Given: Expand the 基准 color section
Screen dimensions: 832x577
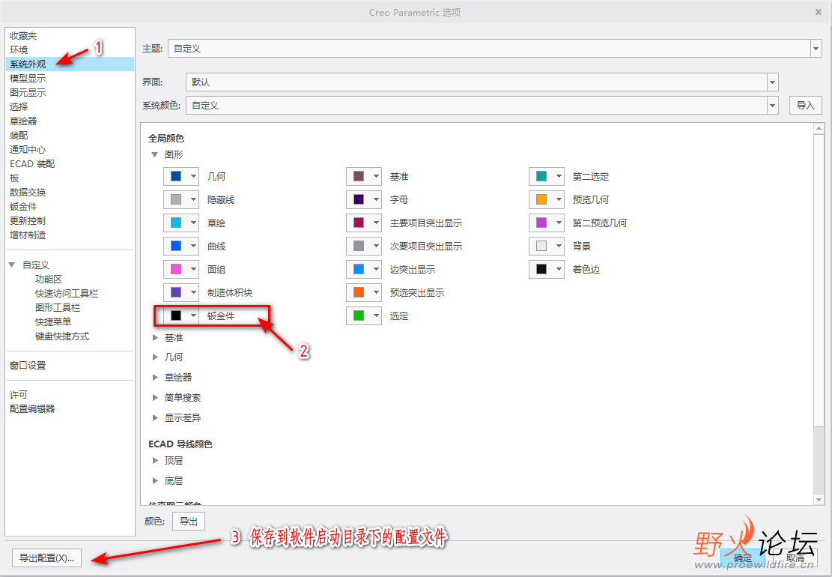Looking at the screenshot, I should [155, 338].
